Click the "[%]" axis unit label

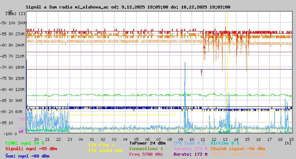(22, 14)
